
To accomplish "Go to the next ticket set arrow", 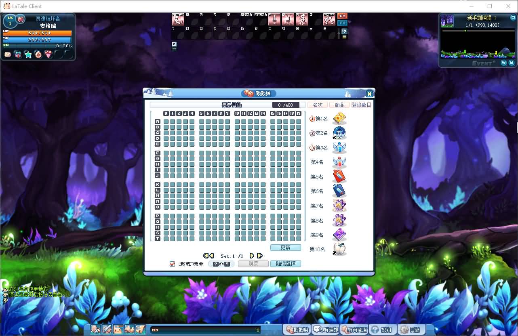I will pos(252,256).
